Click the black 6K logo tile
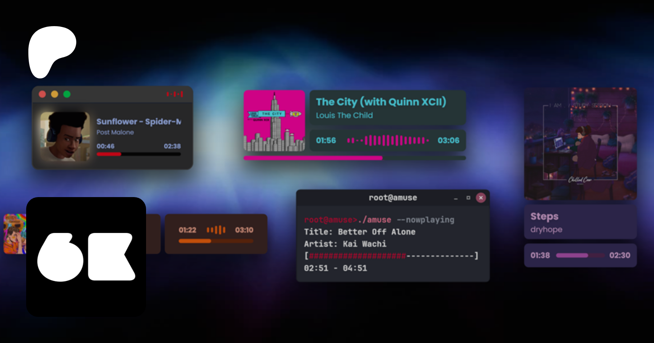This screenshot has width=654, height=343. coord(86,257)
